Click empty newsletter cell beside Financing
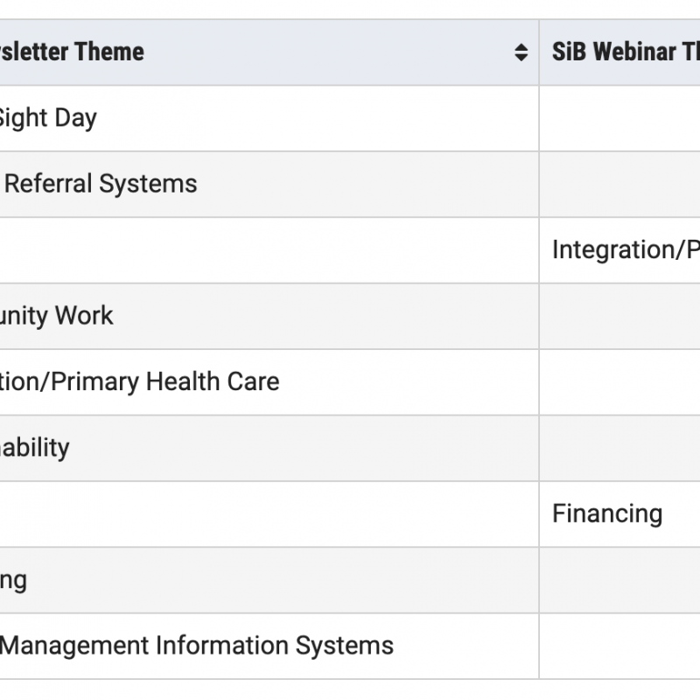 coord(269,514)
